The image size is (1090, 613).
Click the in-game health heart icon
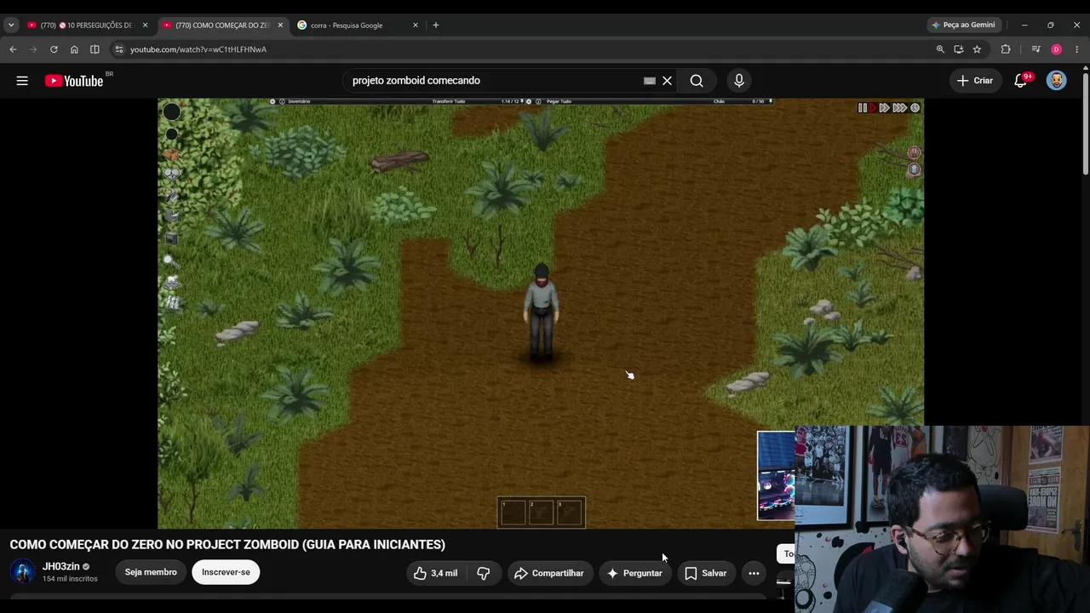coord(171,174)
